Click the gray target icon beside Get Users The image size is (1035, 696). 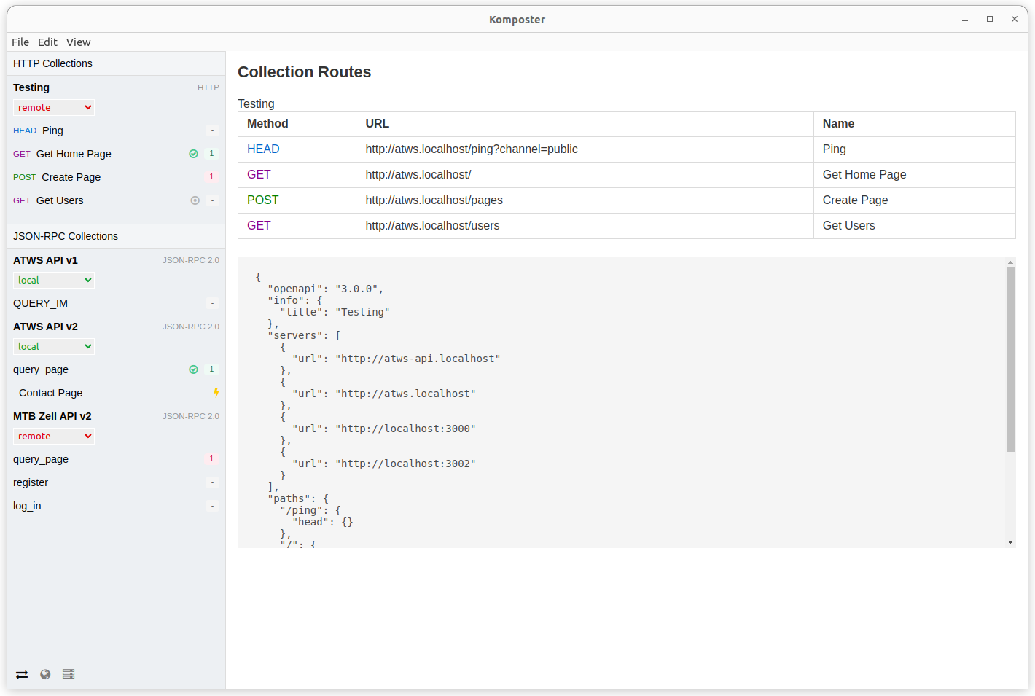click(x=195, y=200)
